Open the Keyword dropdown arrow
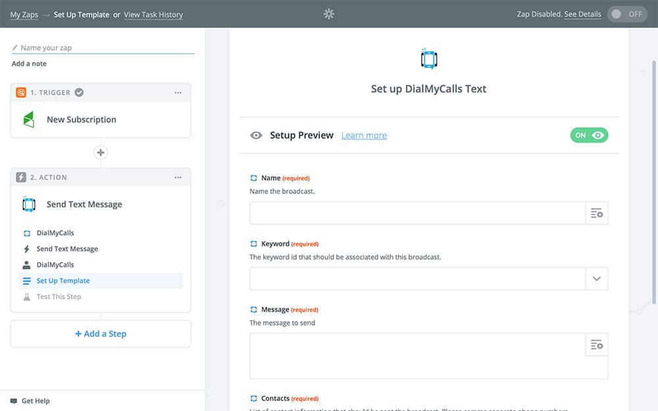Screen dimensions: 658x411 click(596, 279)
